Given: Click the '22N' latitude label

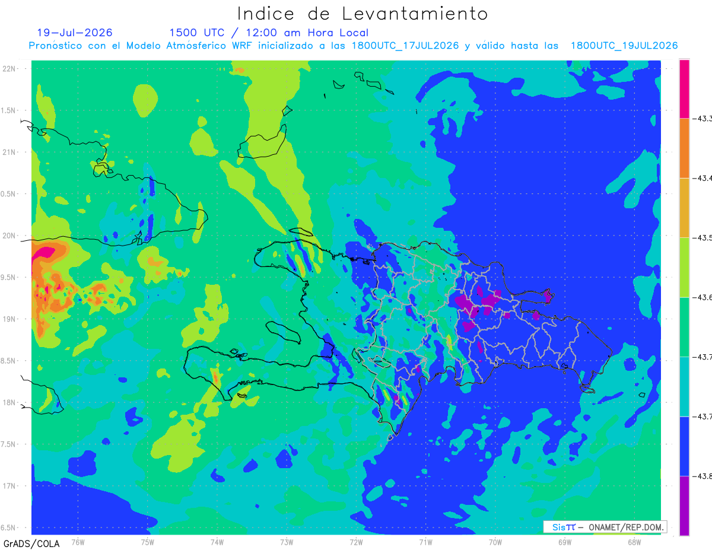Looking at the screenshot, I should [10, 69].
